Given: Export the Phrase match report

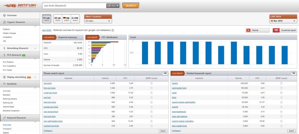Looking at the screenshot, I should (x=163, y=131).
